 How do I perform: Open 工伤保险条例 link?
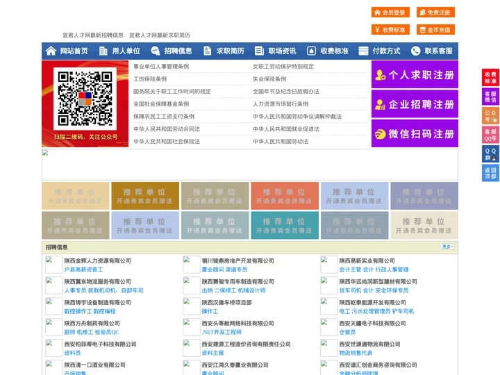pos(150,78)
